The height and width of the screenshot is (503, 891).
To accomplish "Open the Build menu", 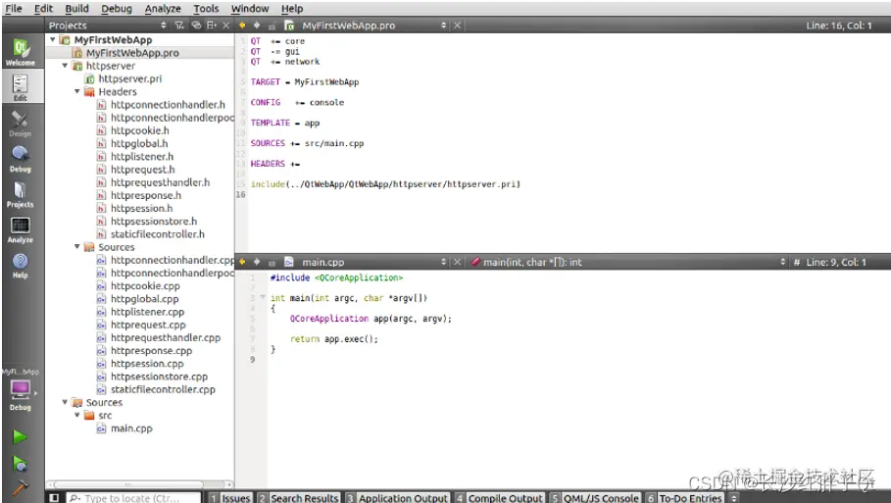I will click(x=76, y=9).
